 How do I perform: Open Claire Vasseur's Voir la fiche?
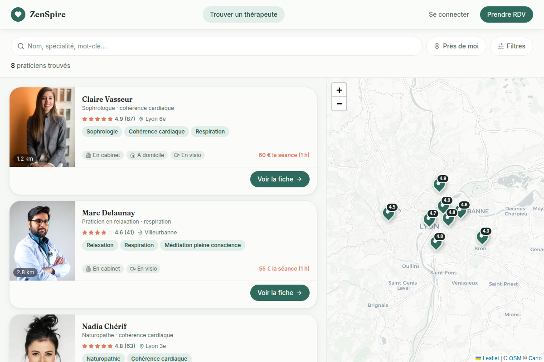click(280, 179)
